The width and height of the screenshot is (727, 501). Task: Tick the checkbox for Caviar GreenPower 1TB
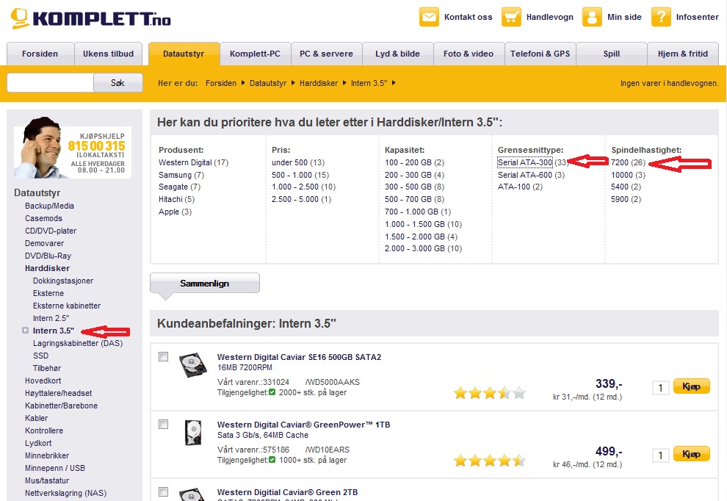coord(163,425)
